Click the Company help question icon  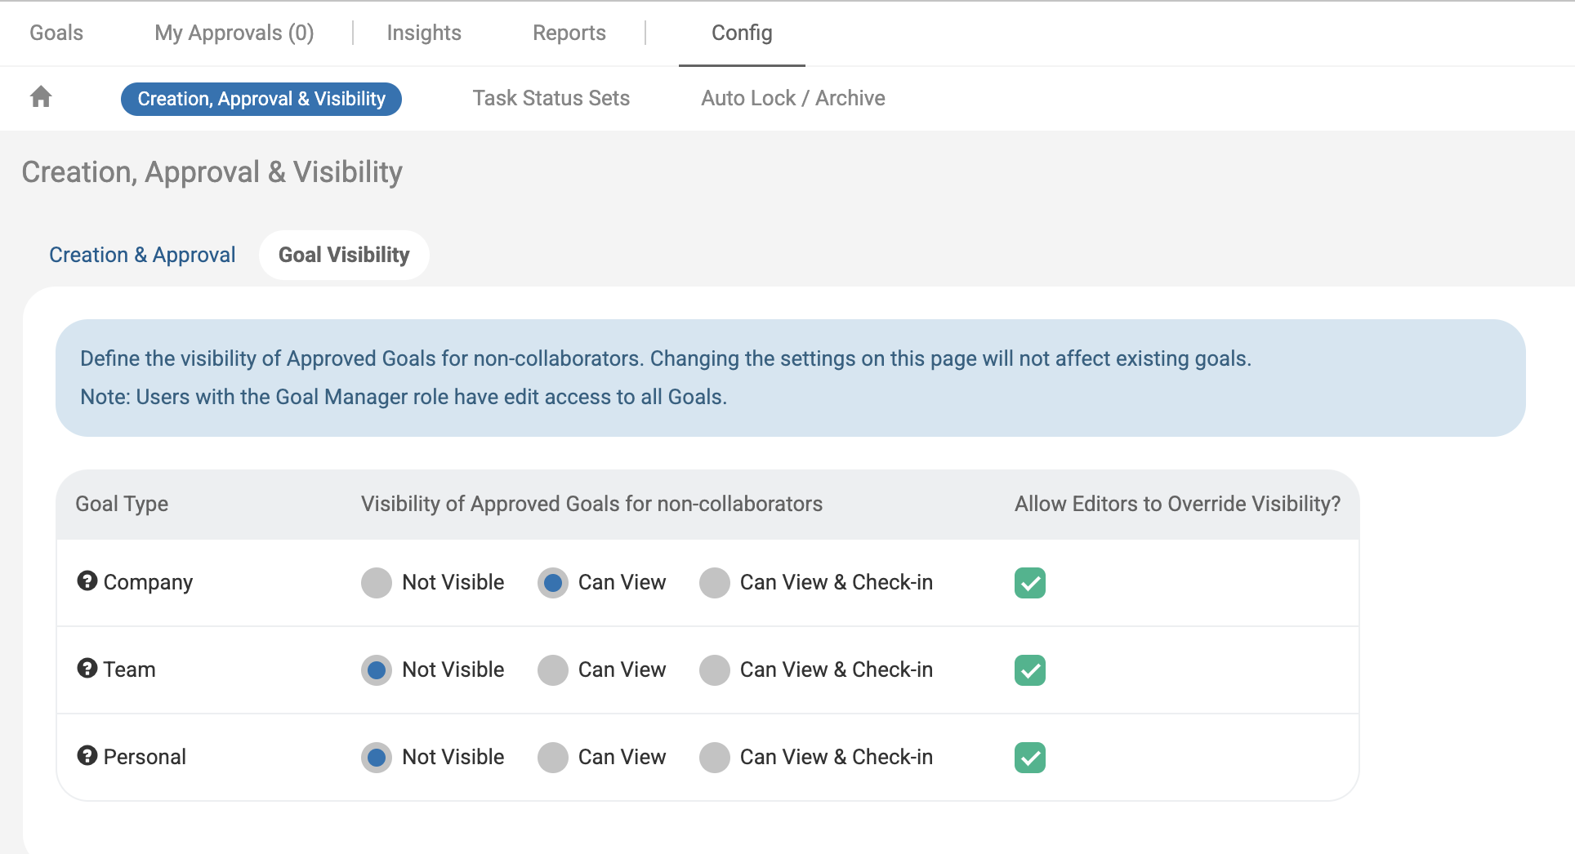87,580
